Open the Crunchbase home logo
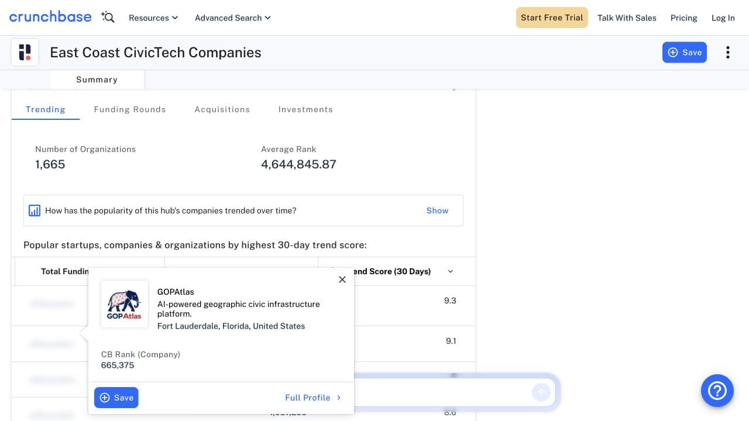This screenshot has width=749, height=421. [50, 17]
